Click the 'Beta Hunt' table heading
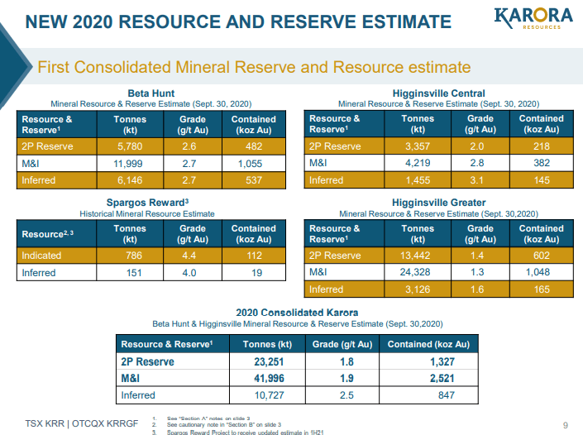 (x=151, y=93)
